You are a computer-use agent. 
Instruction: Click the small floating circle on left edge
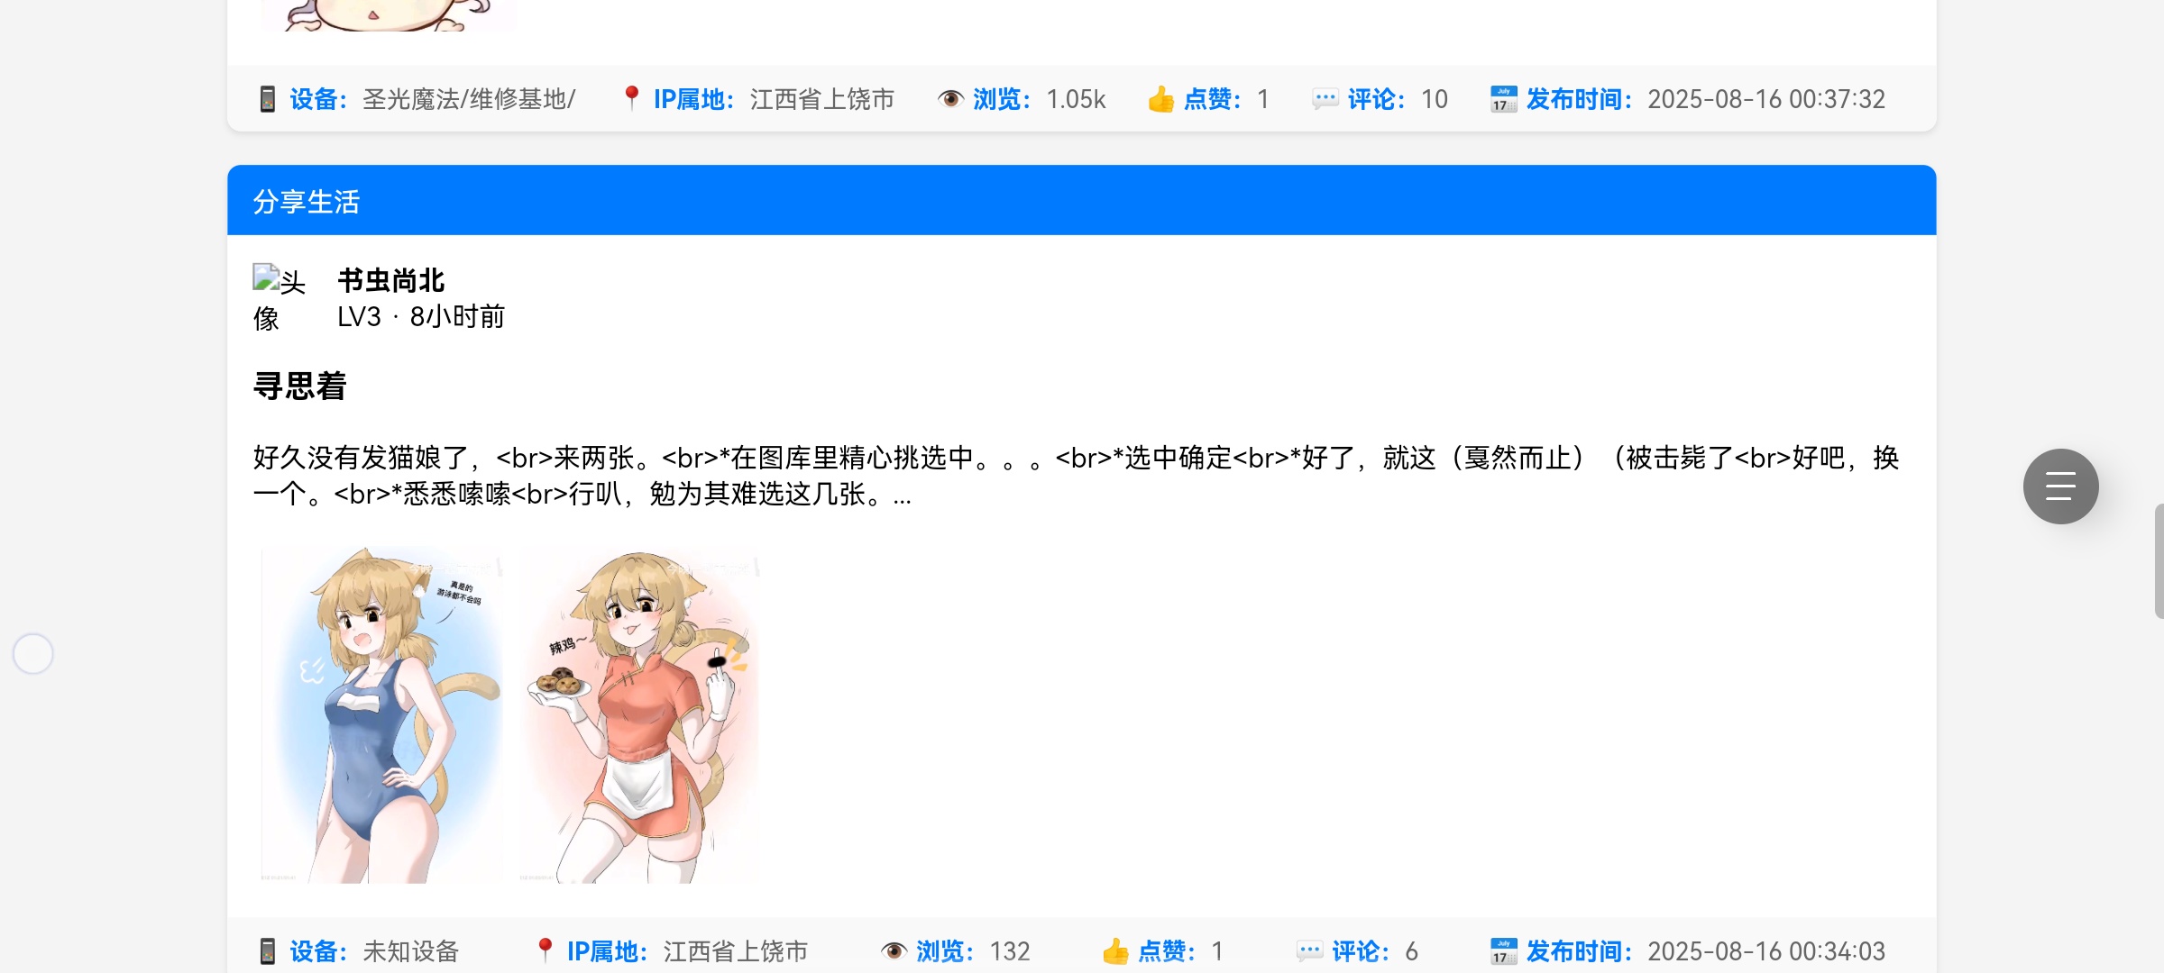click(x=33, y=653)
